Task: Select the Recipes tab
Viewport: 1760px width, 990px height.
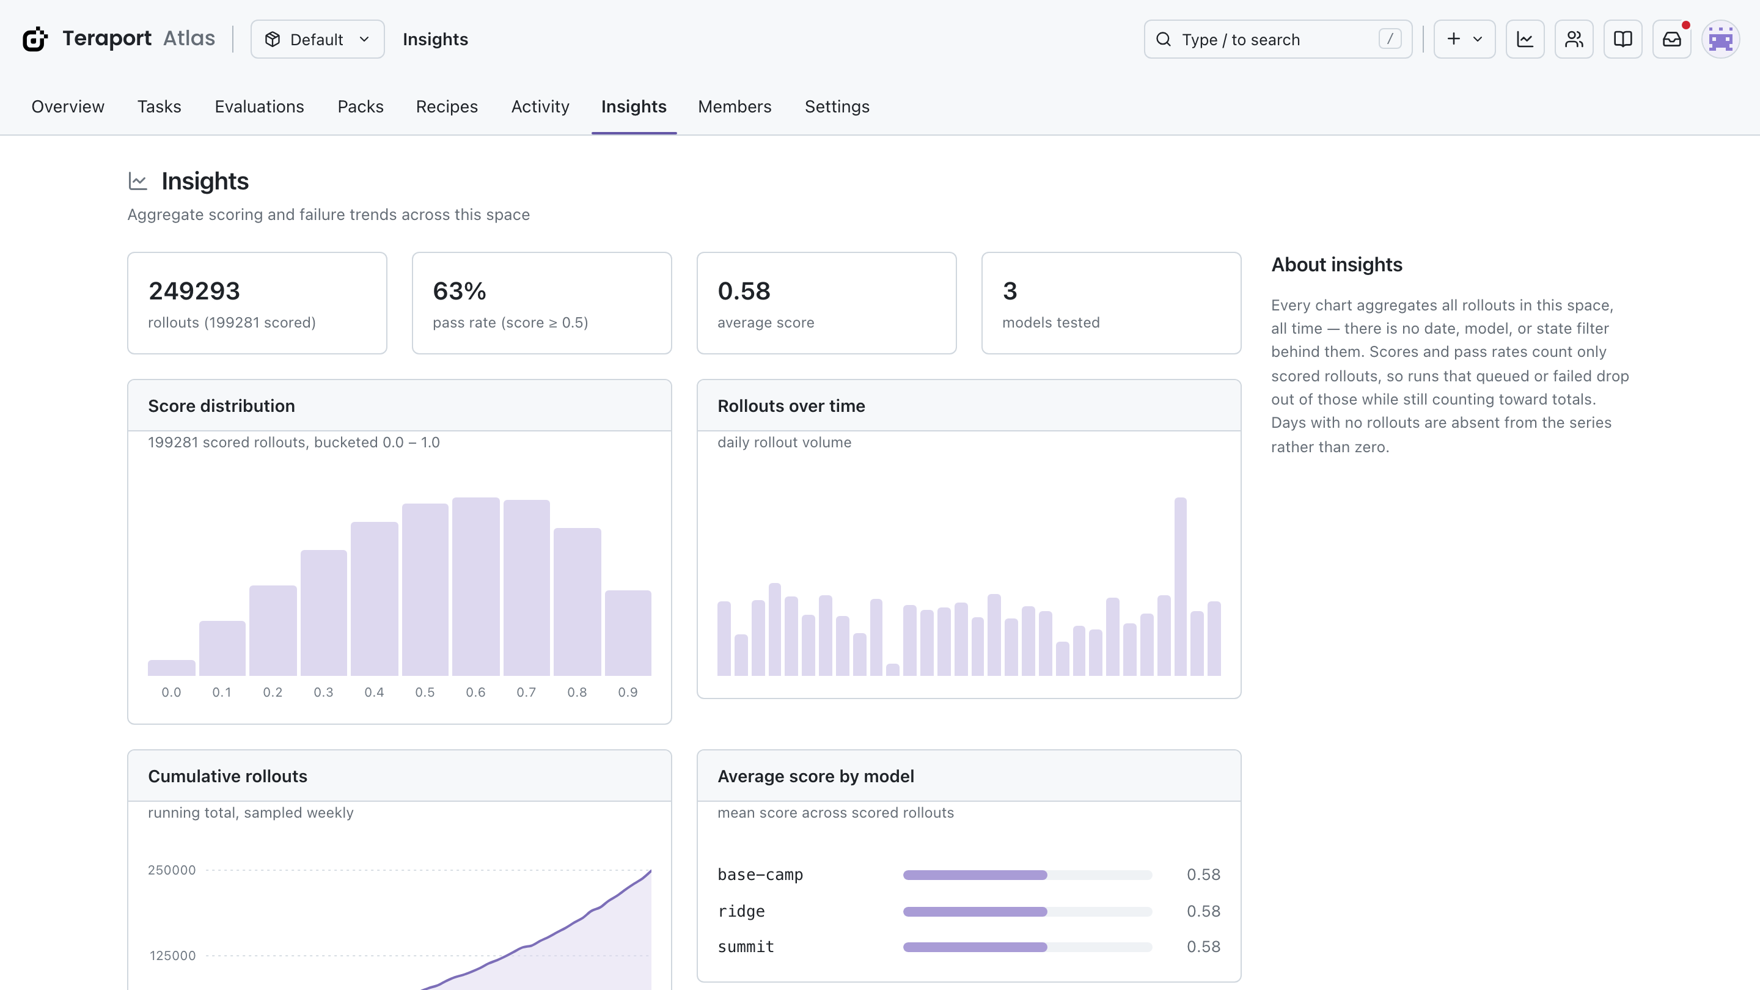Action: [x=447, y=106]
